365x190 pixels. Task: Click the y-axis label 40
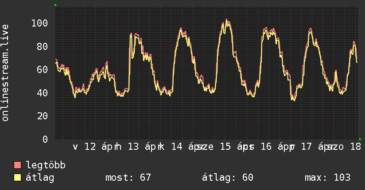coord(43,93)
